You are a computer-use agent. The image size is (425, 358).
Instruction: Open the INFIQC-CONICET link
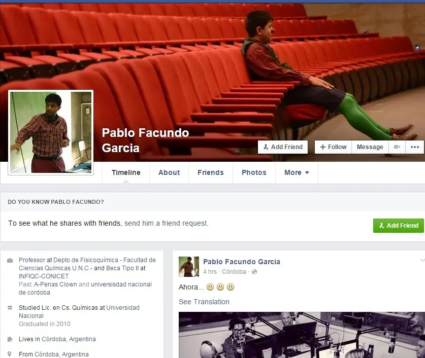pyautogui.click(x=44, y=276)
